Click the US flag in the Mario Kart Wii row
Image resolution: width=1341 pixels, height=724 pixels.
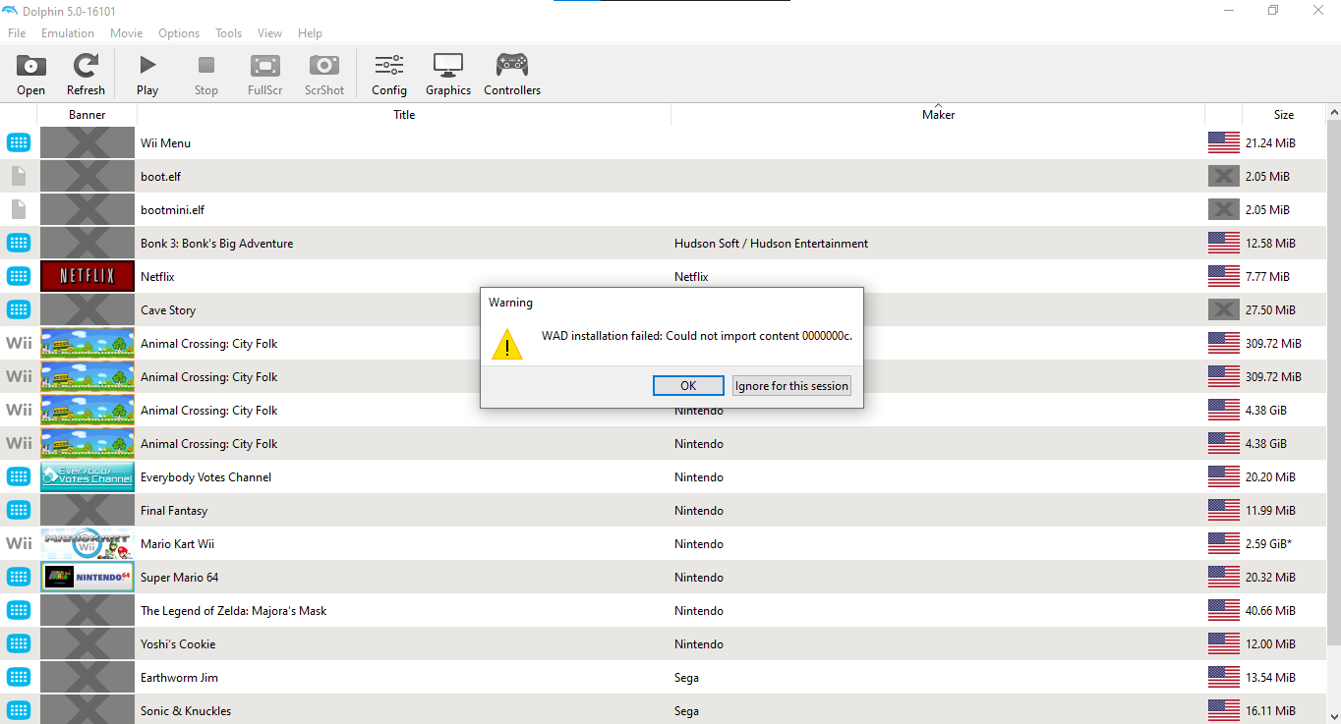coord(1224,544)
